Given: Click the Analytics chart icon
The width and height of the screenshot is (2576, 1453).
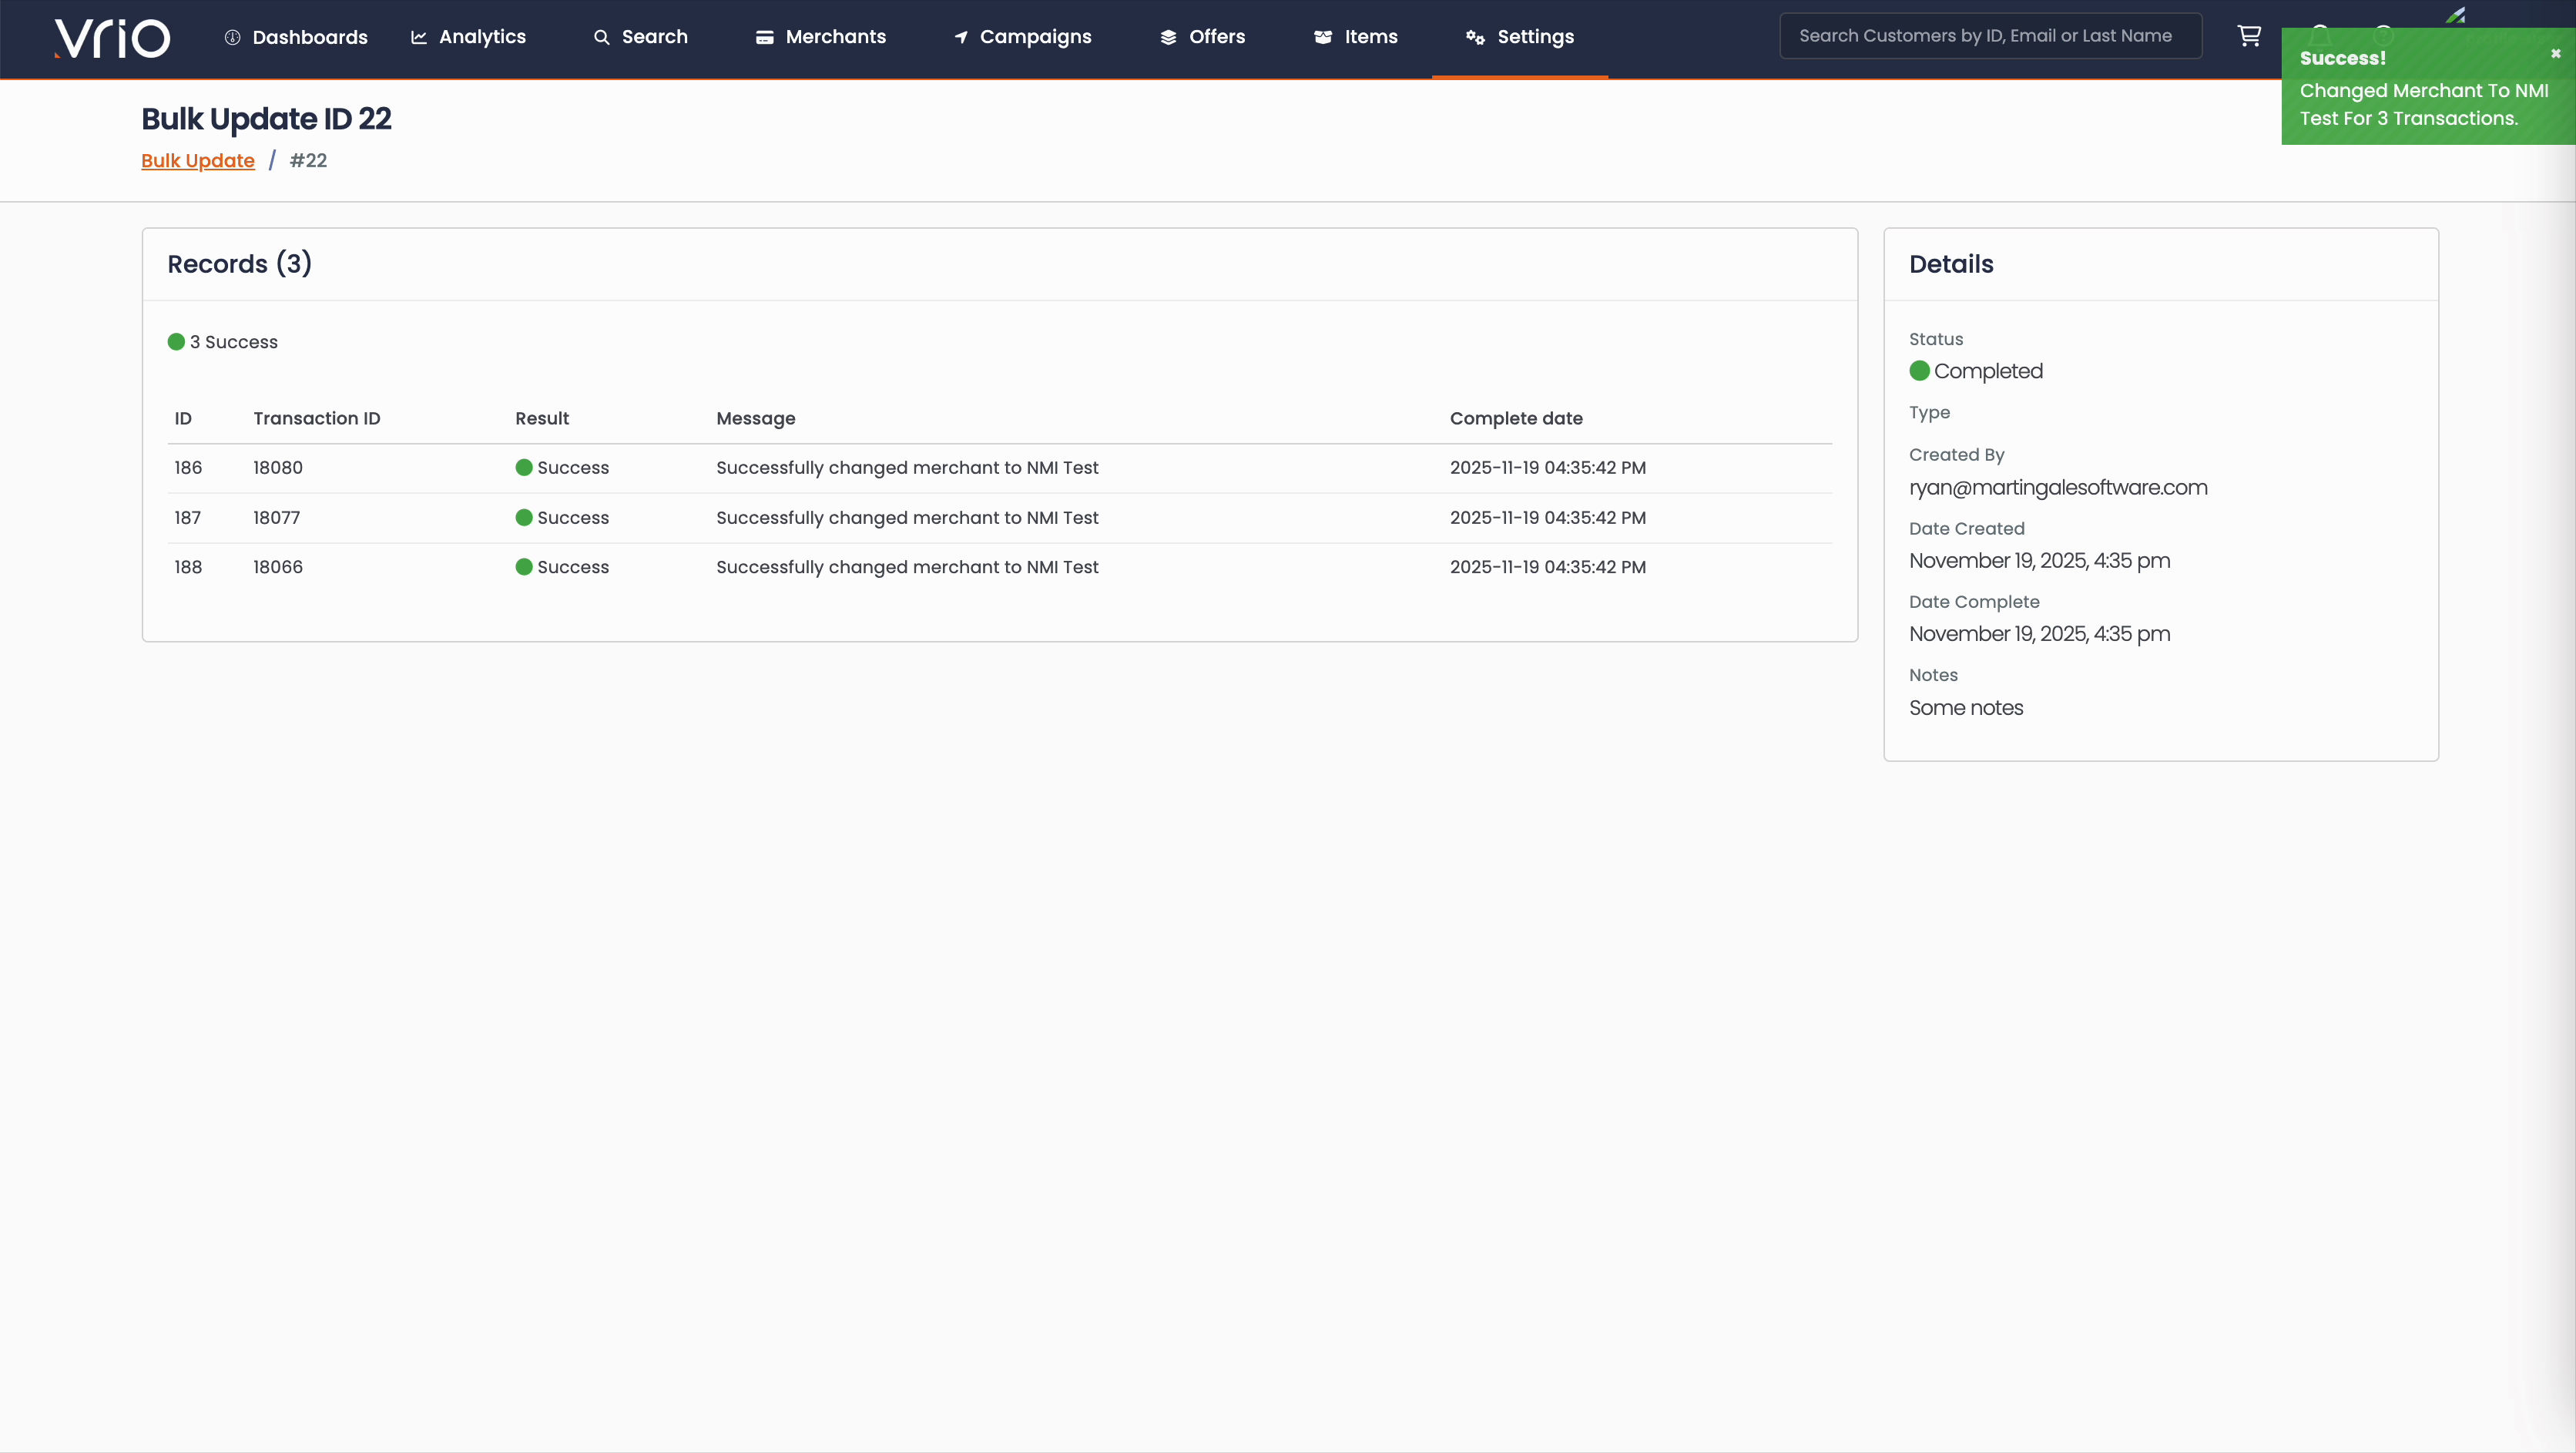Looking at the screenshot, I should [419, 37].
